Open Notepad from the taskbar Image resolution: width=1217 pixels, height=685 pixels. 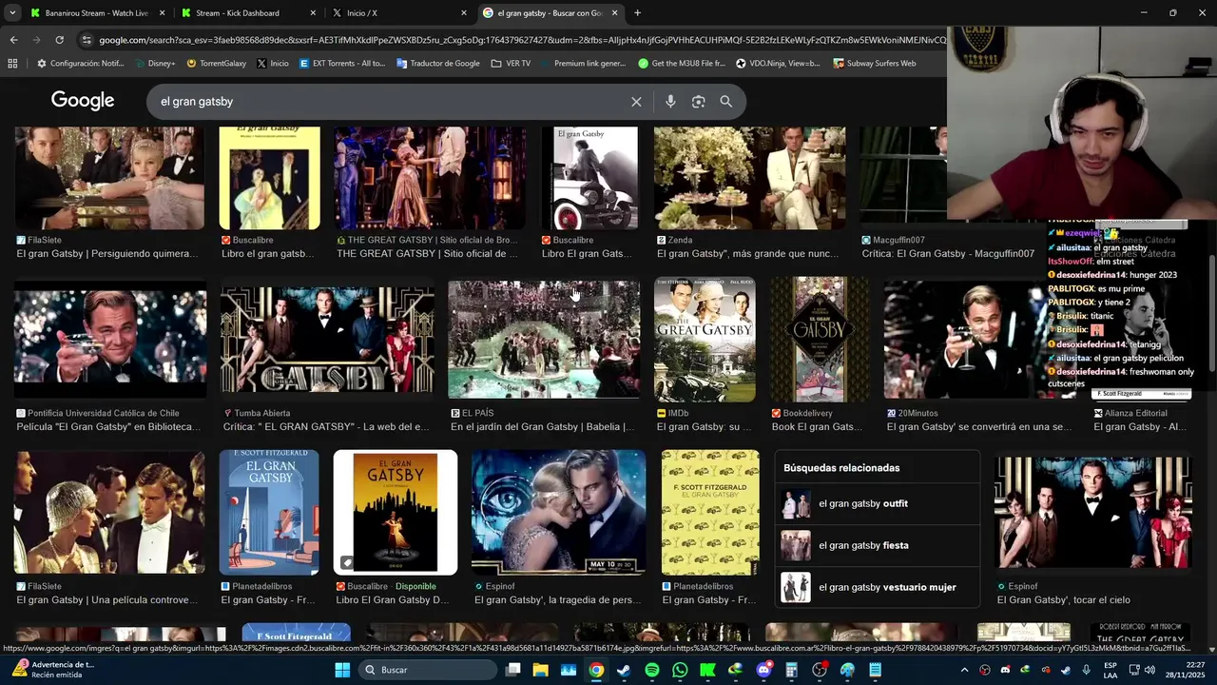[x=876, y=670]
